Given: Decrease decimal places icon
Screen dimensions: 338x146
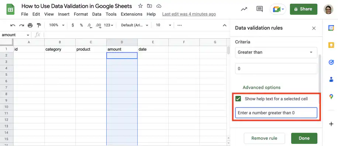Looking at the screenshot, I should pos(90,25).
